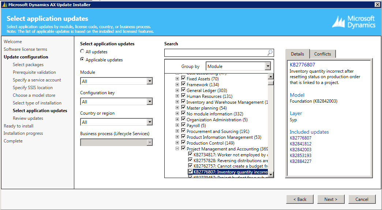This screenshot has height=210, width=382.
Task: Click the Next button
Action: coord(330,199)
